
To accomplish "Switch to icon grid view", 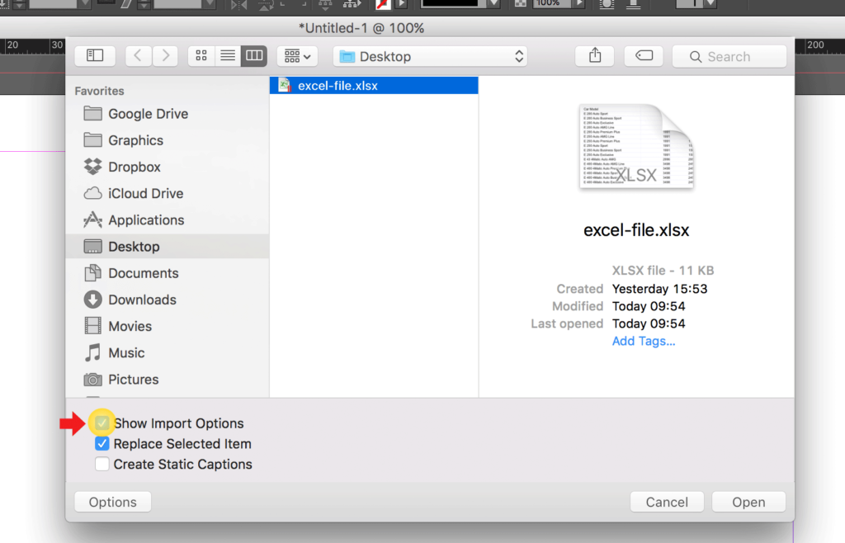I will [x=201, y=55].
